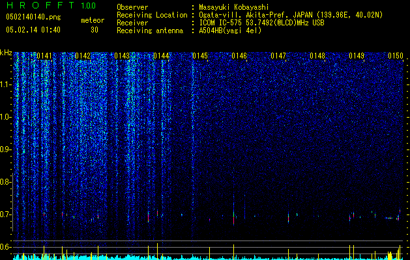This screenshot has height=260, width=410.
Task: Click the Observer label
Action: [132, 7]
